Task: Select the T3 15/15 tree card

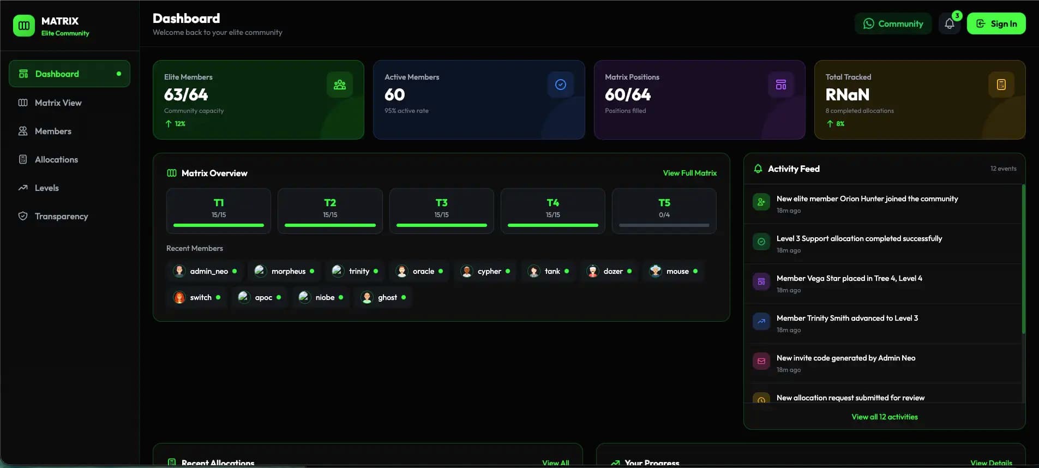Action: coord(441,211)
